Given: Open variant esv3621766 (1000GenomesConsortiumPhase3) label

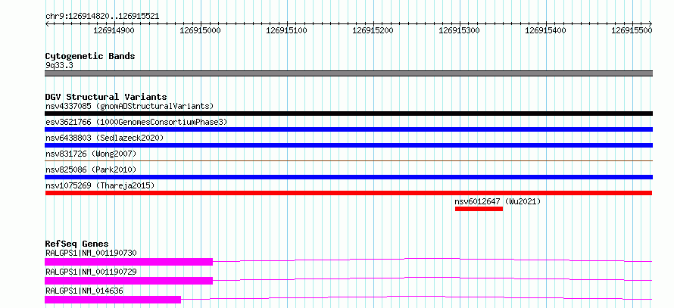Looking at the screenshot, I should [136, 122].
